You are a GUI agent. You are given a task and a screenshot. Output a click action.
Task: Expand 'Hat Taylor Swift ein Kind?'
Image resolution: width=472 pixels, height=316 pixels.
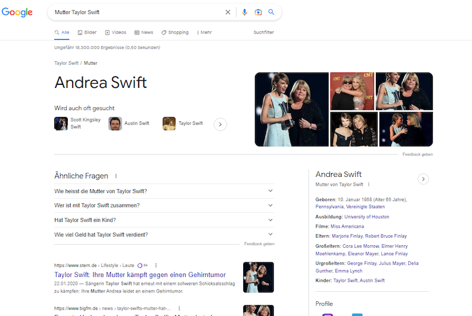(x=165, y=220)
